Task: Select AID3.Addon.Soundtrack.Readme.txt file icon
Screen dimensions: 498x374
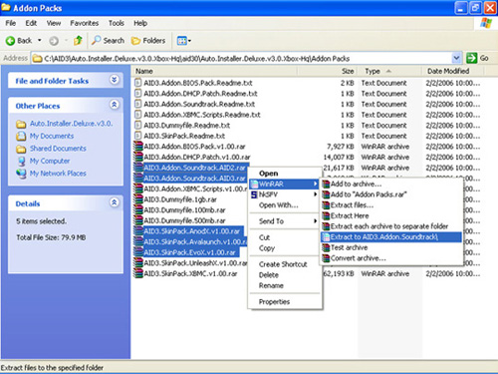Action: [x=137, y=104]
